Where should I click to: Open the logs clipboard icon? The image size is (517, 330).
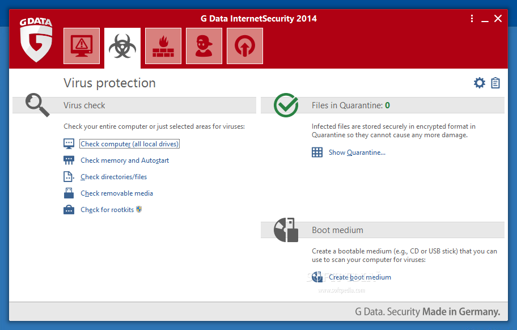click(x=495, y=83)
